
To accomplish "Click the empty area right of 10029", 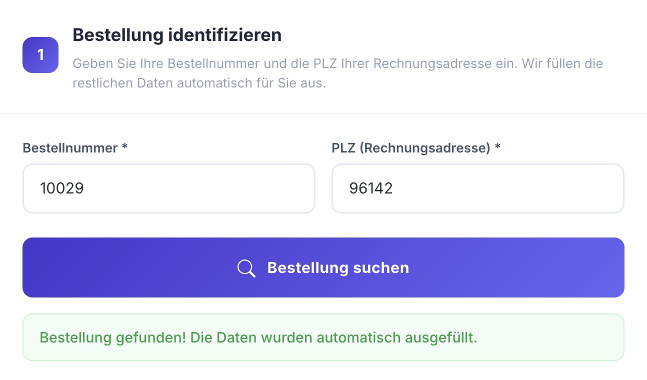I will click(x=210, y=188).
